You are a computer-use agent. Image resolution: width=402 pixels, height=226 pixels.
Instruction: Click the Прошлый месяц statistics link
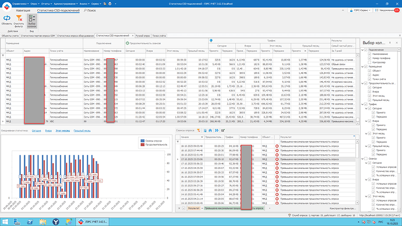click(x=82, y=130)
